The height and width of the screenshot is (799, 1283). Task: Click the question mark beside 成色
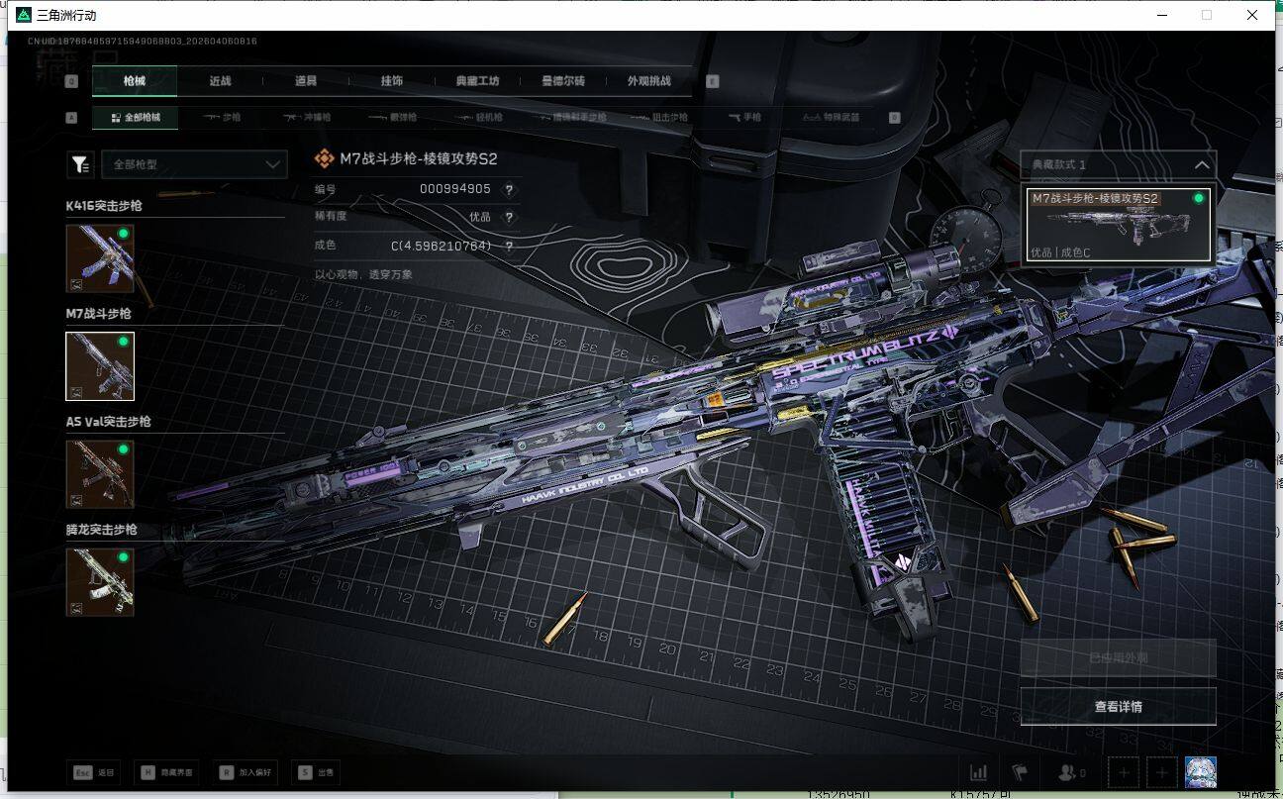tap(509, 246)
